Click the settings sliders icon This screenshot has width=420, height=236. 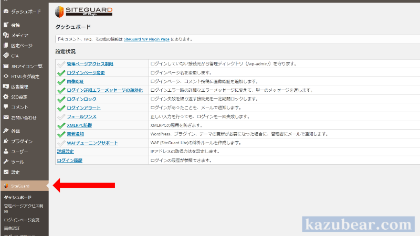tap(6, 172)
